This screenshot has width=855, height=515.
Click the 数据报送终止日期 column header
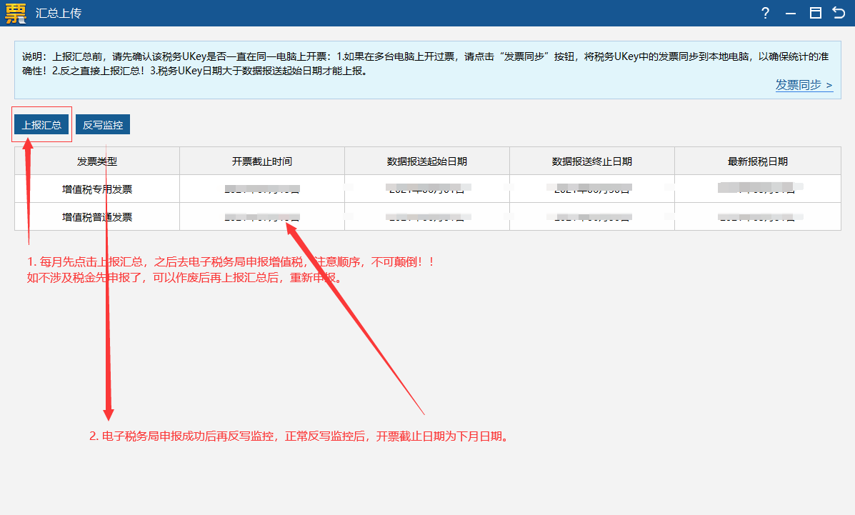[592, 161]
